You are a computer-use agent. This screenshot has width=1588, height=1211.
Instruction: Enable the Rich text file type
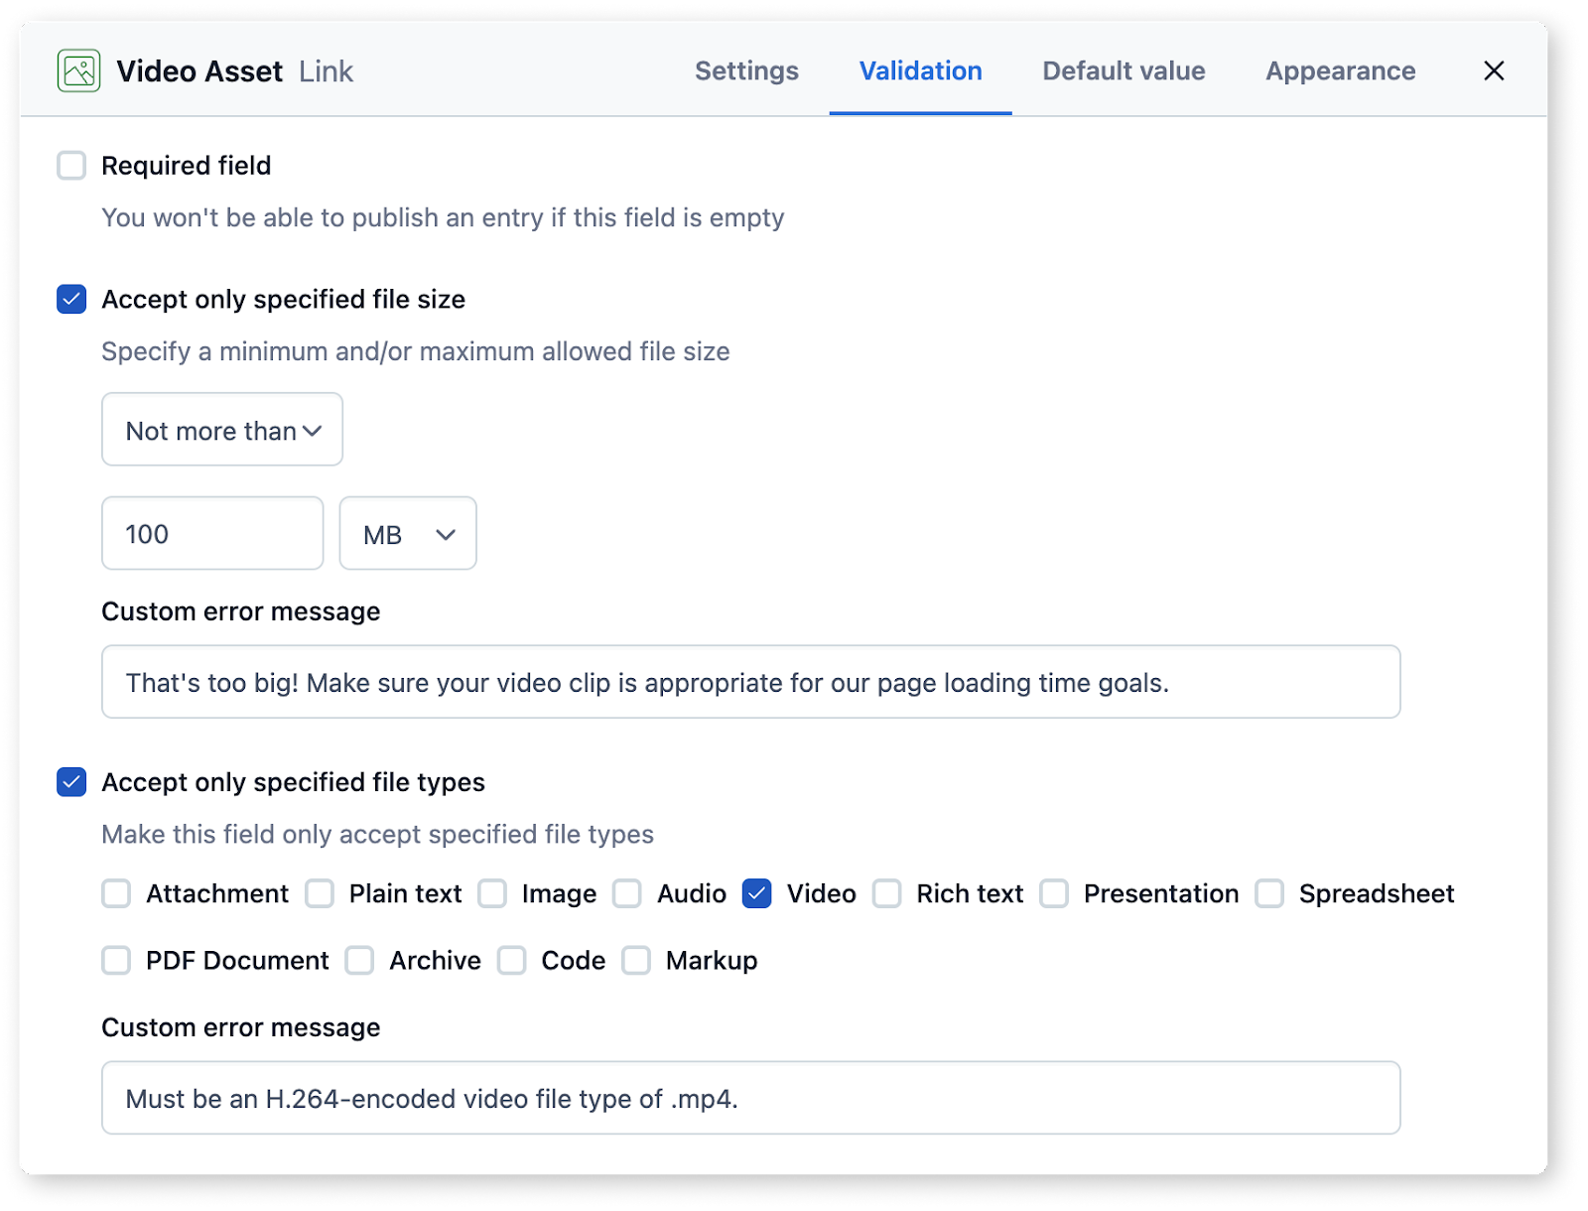(886, 893)
